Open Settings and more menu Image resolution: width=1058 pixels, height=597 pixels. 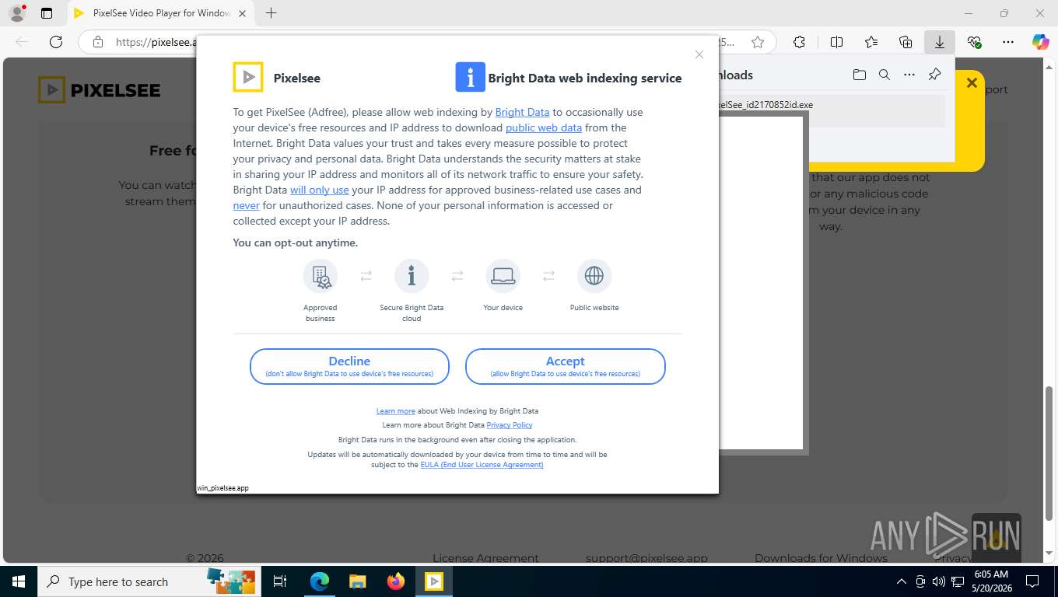(x=1008, y=42)
